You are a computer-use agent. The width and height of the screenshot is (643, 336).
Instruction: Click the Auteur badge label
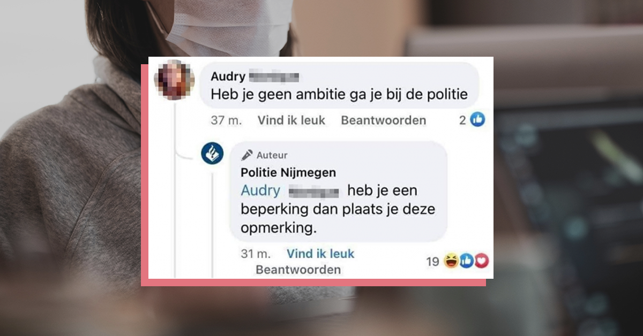pos(272,155)
